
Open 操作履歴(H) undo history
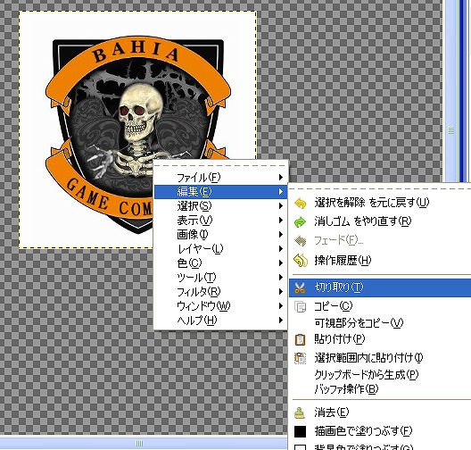[380, 261]
